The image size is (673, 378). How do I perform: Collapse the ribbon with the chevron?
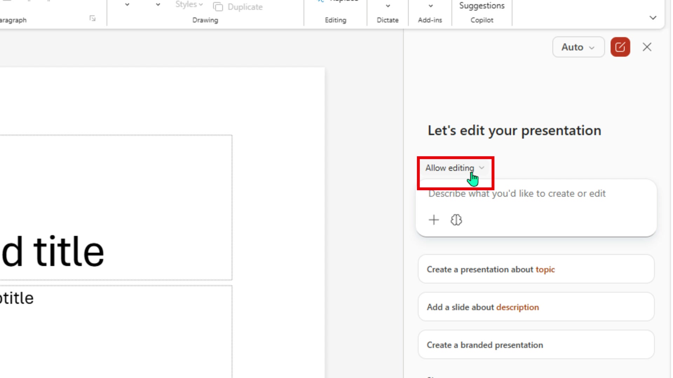click(x=653, y=17)
